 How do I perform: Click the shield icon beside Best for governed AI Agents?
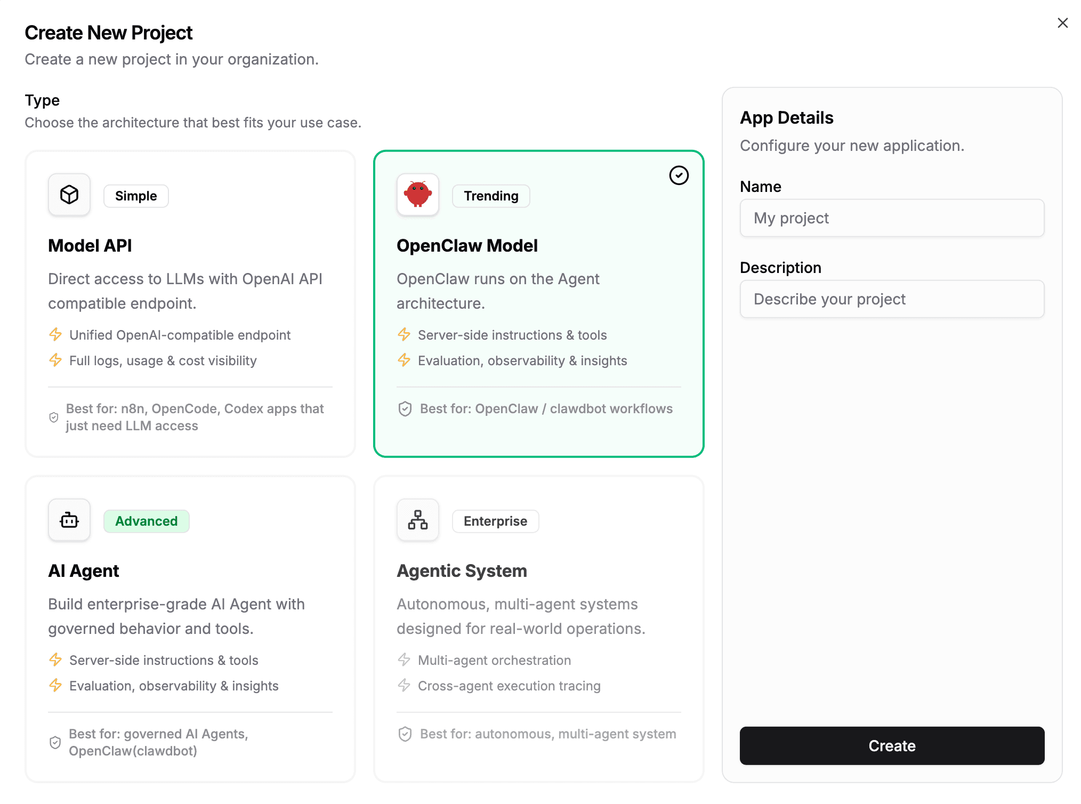tap(55, 742)
